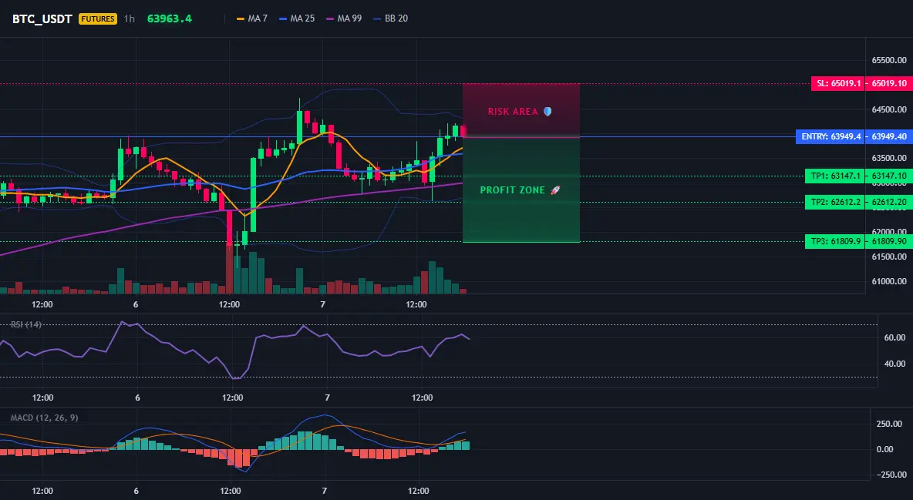Click the green 61809.90 price axis tag
This screenshot has height=500, width=913.
point(888,241)
